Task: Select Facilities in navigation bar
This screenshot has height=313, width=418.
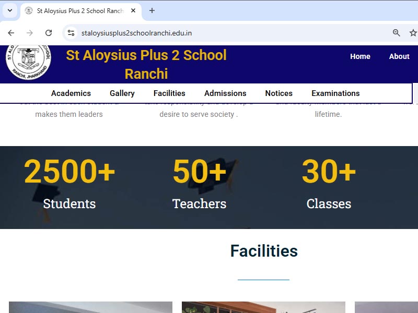Action: coord(169,93)
